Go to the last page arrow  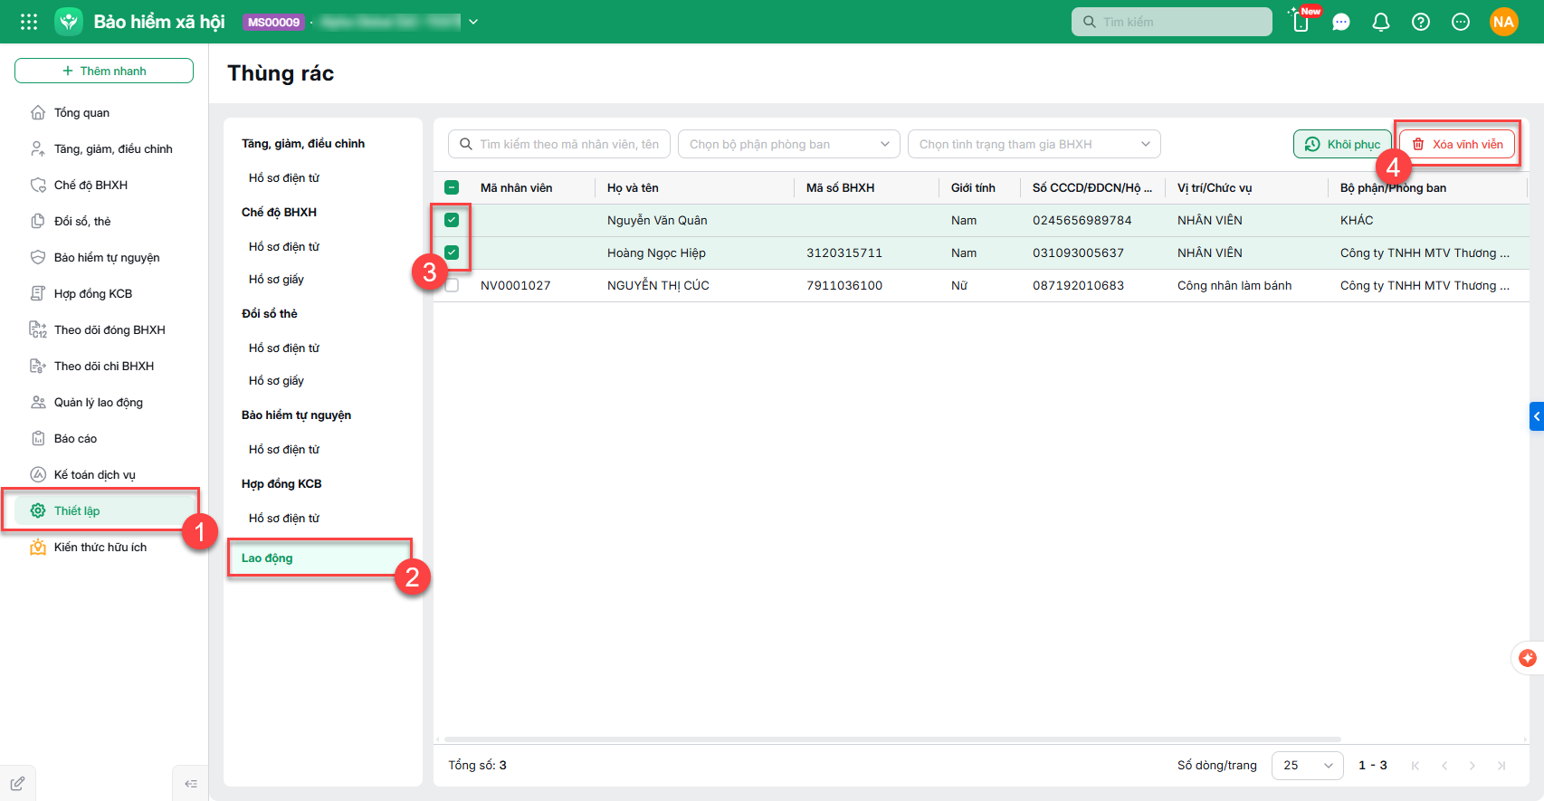point(1501,766)
